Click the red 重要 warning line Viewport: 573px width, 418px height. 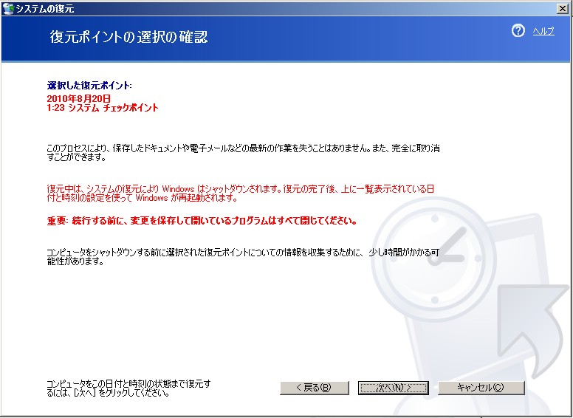coord(202,221)
